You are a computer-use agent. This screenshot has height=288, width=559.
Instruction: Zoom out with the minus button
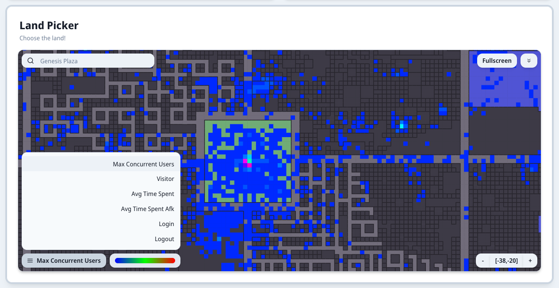tap(483, 261)
